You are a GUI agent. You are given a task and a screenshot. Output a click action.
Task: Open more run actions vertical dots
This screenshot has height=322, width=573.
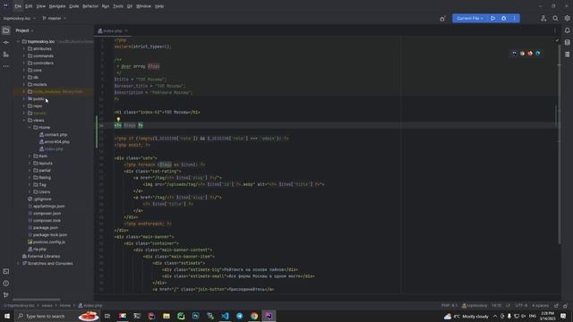515,18
